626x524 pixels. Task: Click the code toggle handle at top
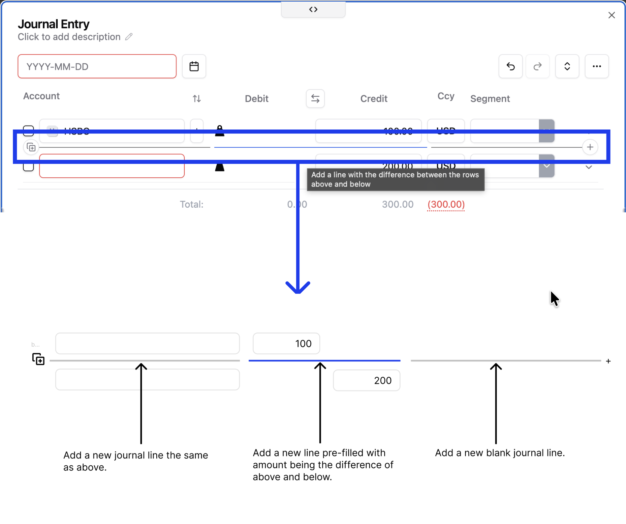pyautogui.click(x=313, y=9)
